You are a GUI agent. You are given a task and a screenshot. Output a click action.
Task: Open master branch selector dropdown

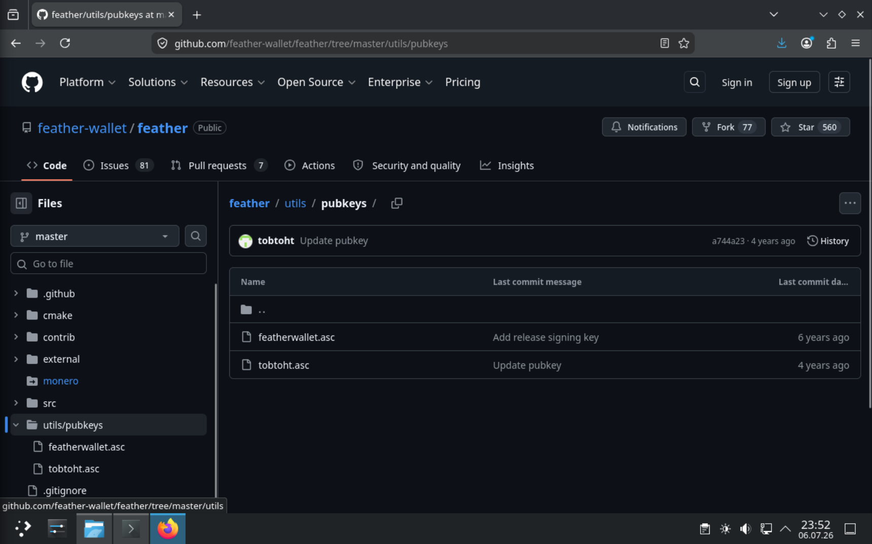tap(95, 236)
